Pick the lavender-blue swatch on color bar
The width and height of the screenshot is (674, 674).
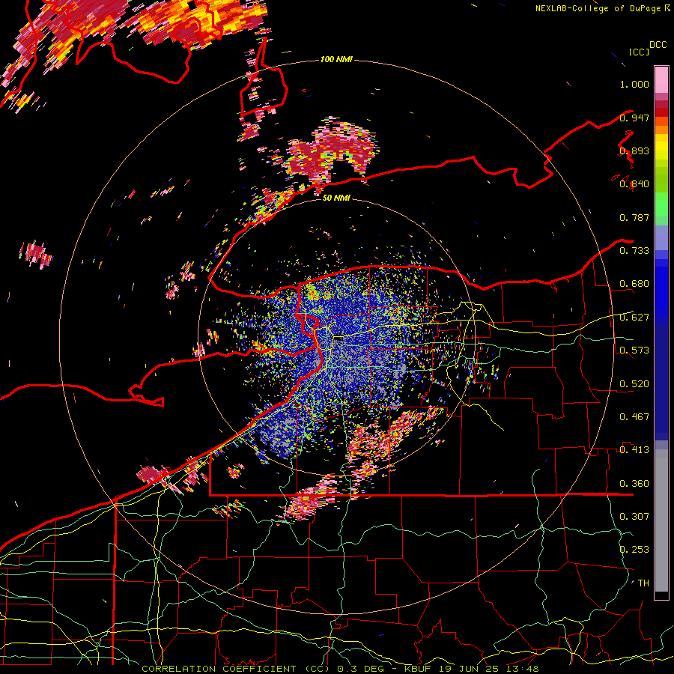(x=661, y=237)
